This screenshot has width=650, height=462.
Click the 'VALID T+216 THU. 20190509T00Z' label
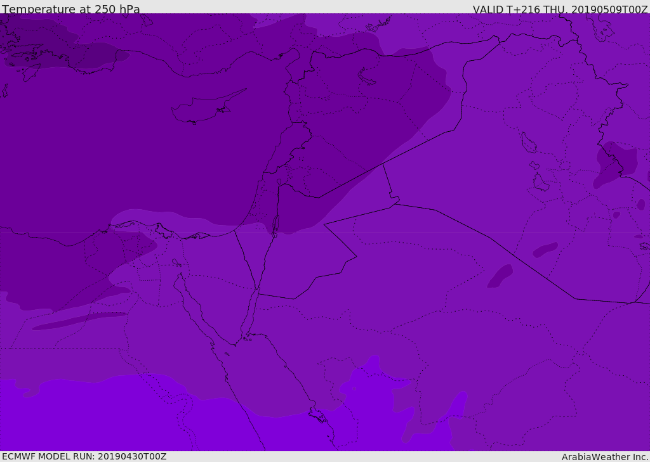coord(560,10)
